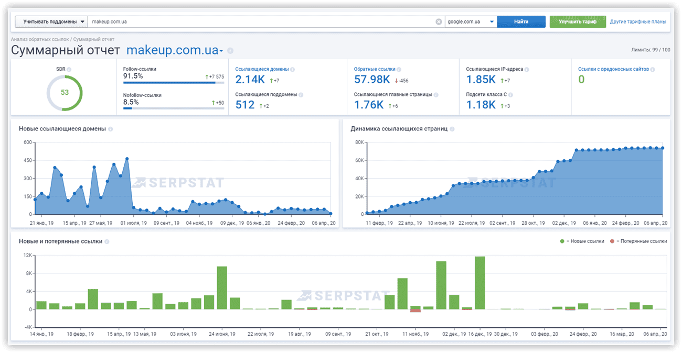This screenshot has width=682, height=353.
Task: Click info icon beside Ссылающиеся IP-адреса
Action: tap(527, 69)
